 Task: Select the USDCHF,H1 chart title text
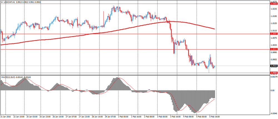click(x=9, y=2)
